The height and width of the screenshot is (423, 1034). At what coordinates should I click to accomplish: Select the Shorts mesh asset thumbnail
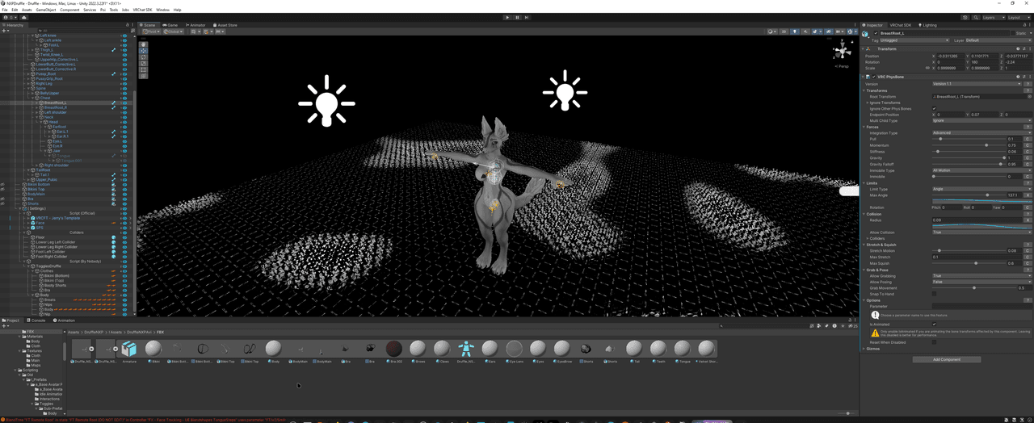586,348
